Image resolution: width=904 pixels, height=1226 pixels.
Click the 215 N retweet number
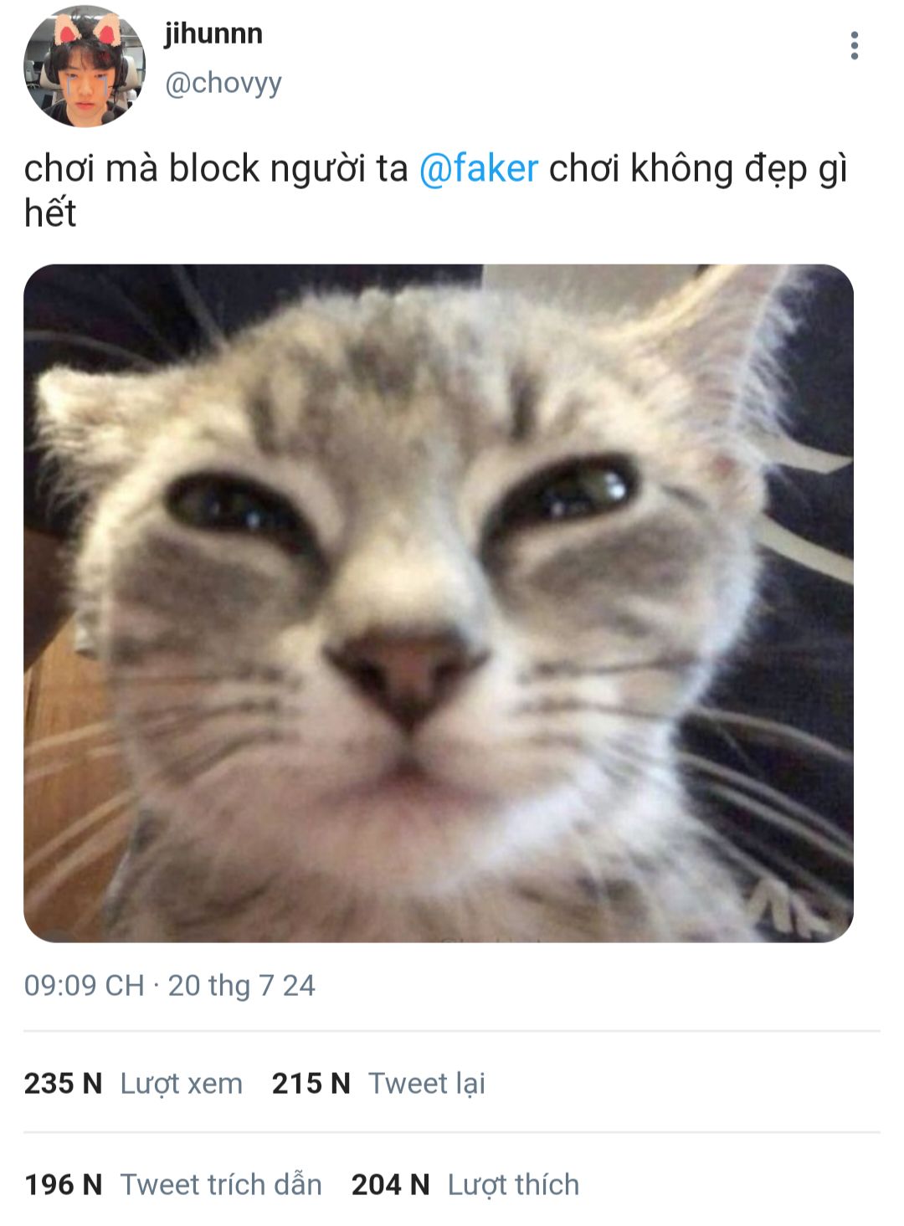point(311,1083)
